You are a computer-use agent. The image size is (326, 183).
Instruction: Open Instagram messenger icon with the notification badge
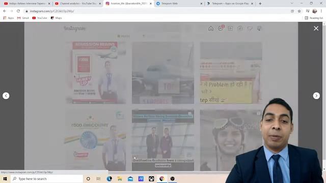coord(221,28)
